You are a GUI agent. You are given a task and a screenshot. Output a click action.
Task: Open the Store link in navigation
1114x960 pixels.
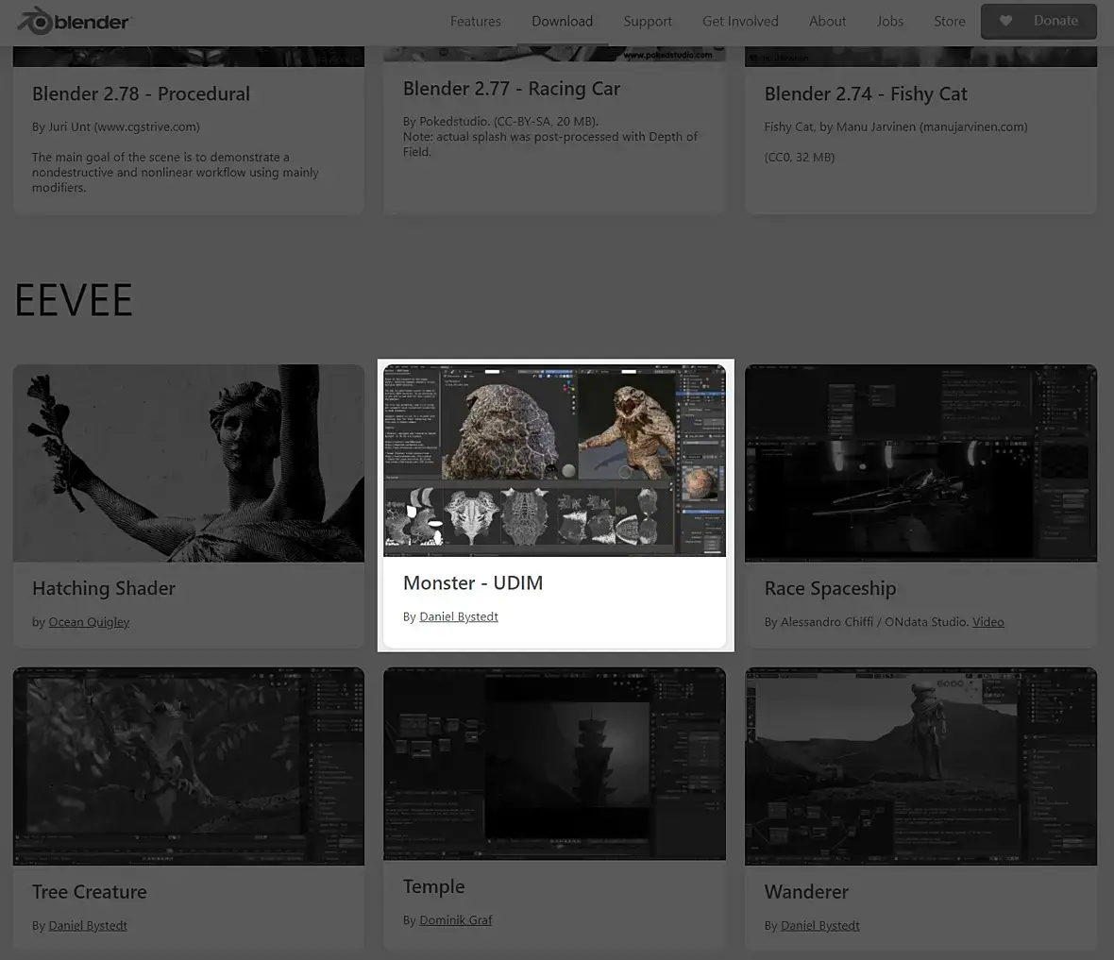tap(949, 22)
